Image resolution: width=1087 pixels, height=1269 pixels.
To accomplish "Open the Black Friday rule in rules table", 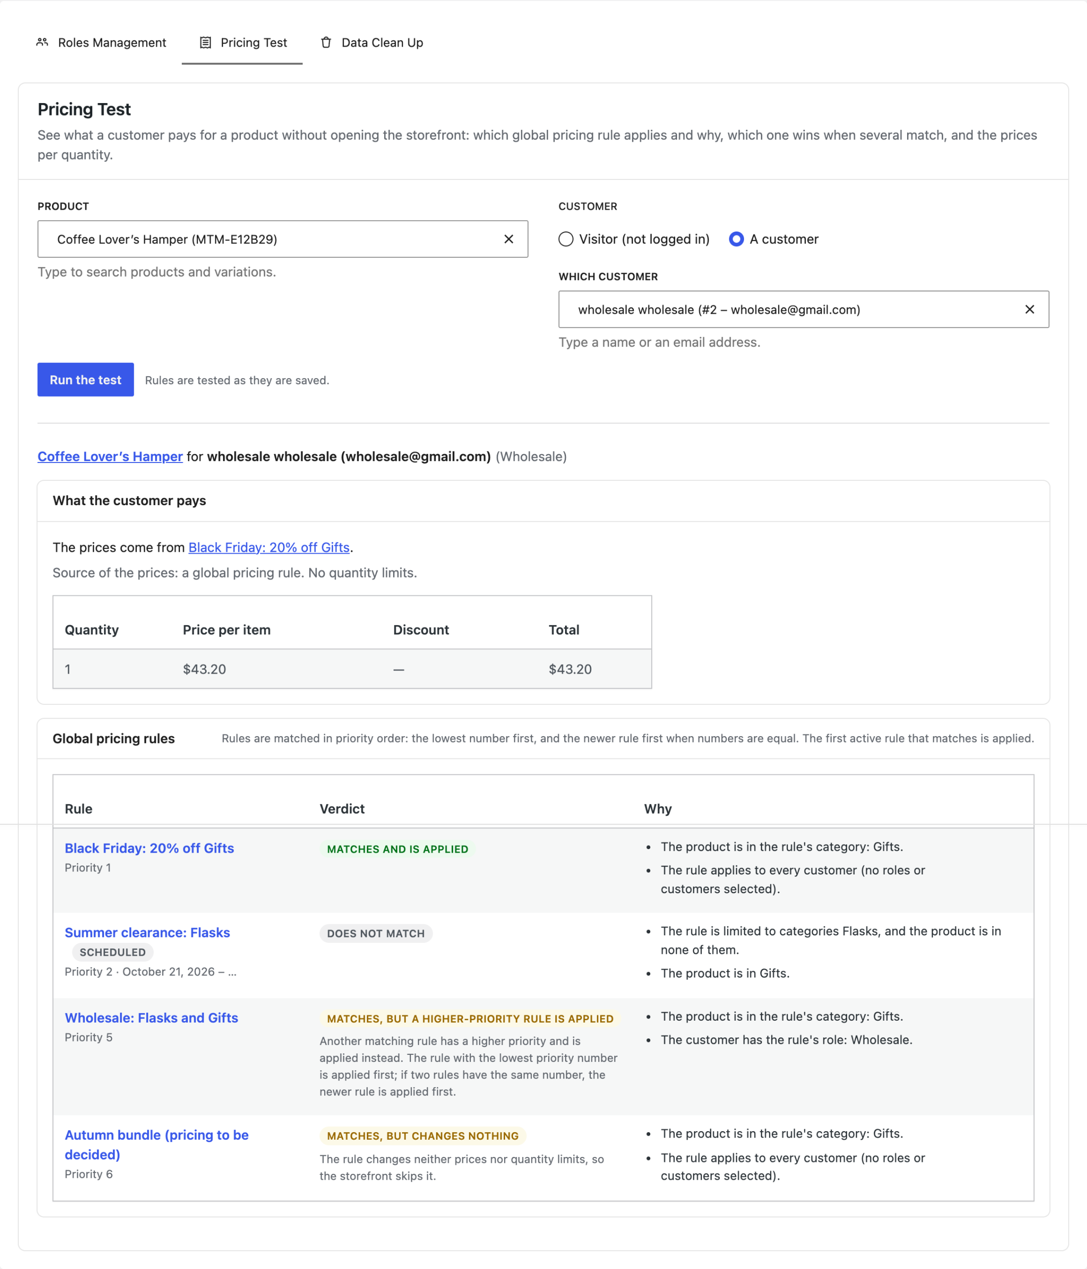I will click(149, 848).
